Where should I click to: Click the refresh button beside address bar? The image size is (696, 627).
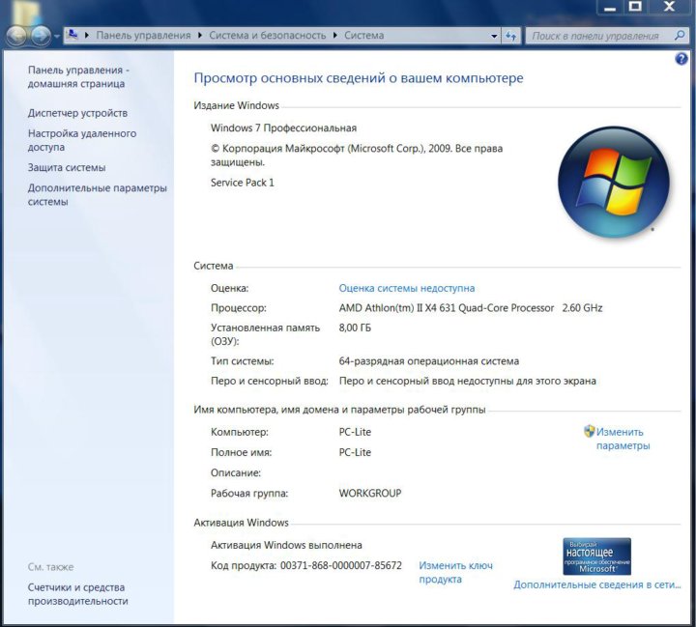pyautogui.click(x=511, y=36)
